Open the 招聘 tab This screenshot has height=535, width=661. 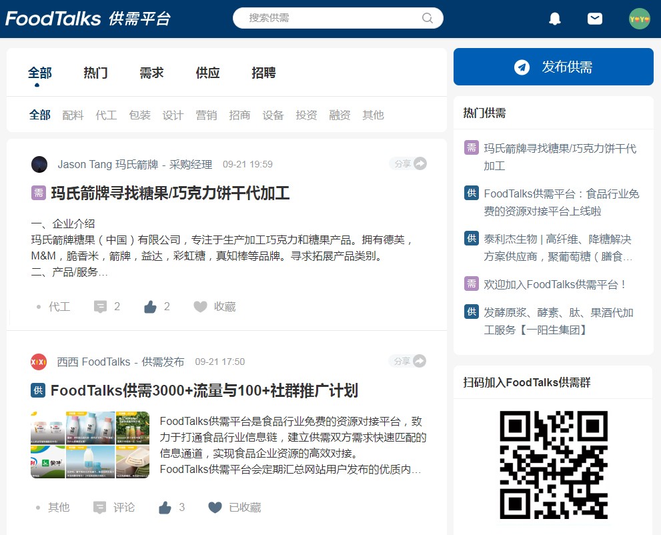click(x=263, y=73)
